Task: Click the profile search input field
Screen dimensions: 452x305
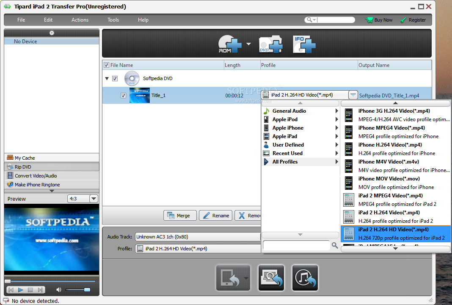Action: coord(296,246)
